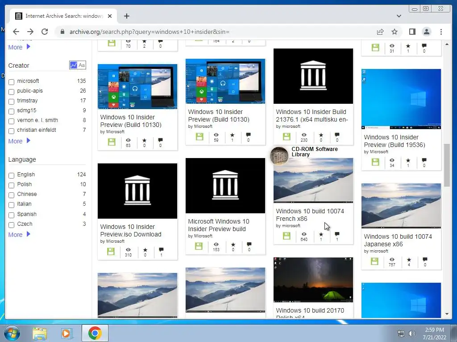
Task: Expand More under the Creator section
Action: (19, 141)
